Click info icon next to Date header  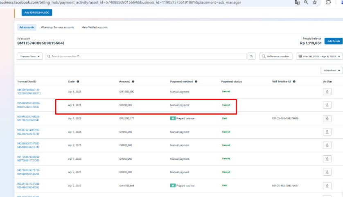(x=78, y=82)
